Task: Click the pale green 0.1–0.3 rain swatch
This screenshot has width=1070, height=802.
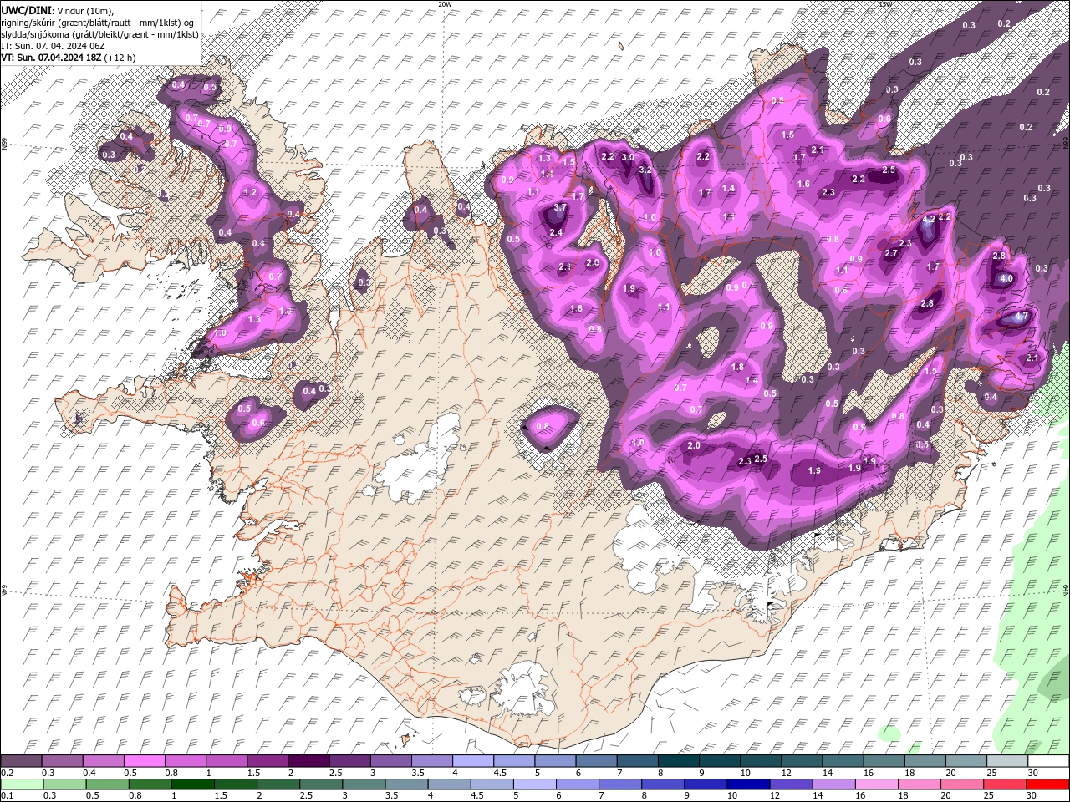Action: pos(21,784)
